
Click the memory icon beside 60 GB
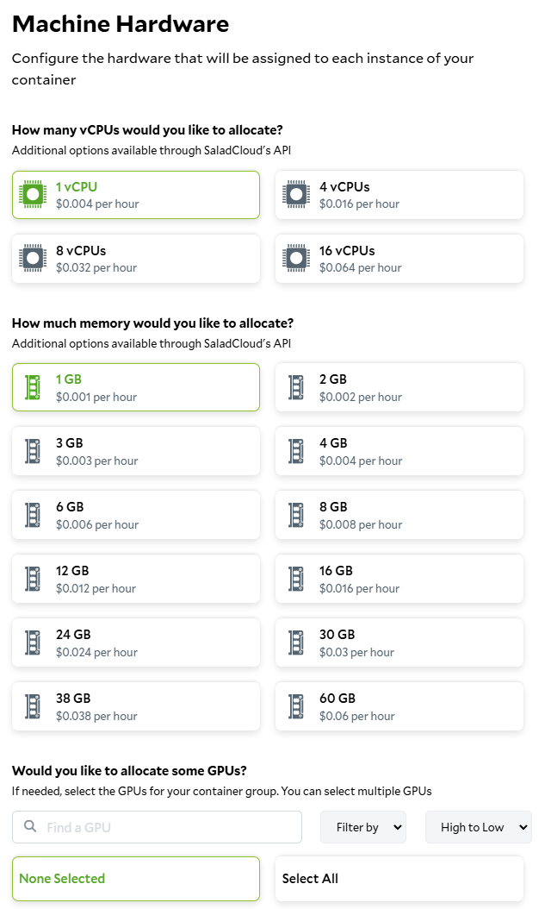click(296, 706)
